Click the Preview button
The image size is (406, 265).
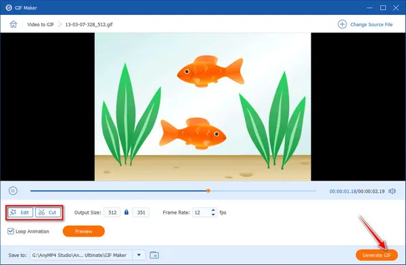(x=84, y=231)
